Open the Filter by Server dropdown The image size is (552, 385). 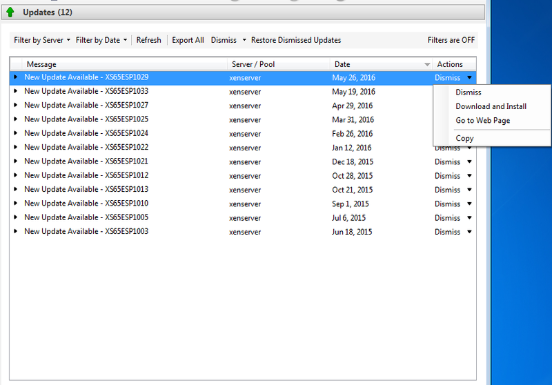click(42, 40)
